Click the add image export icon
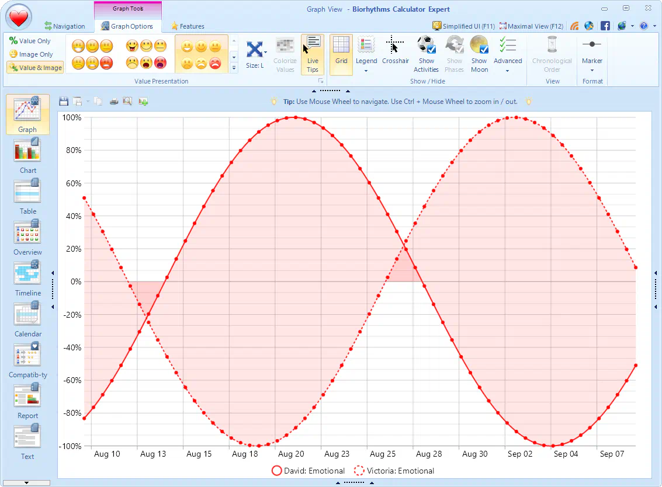 [143, 101]
